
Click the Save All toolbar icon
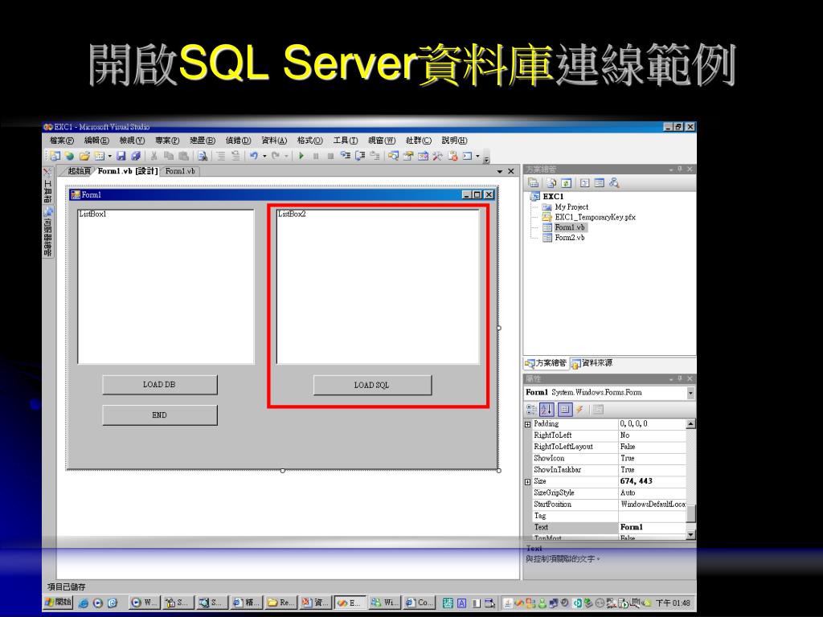click(136, 156)
